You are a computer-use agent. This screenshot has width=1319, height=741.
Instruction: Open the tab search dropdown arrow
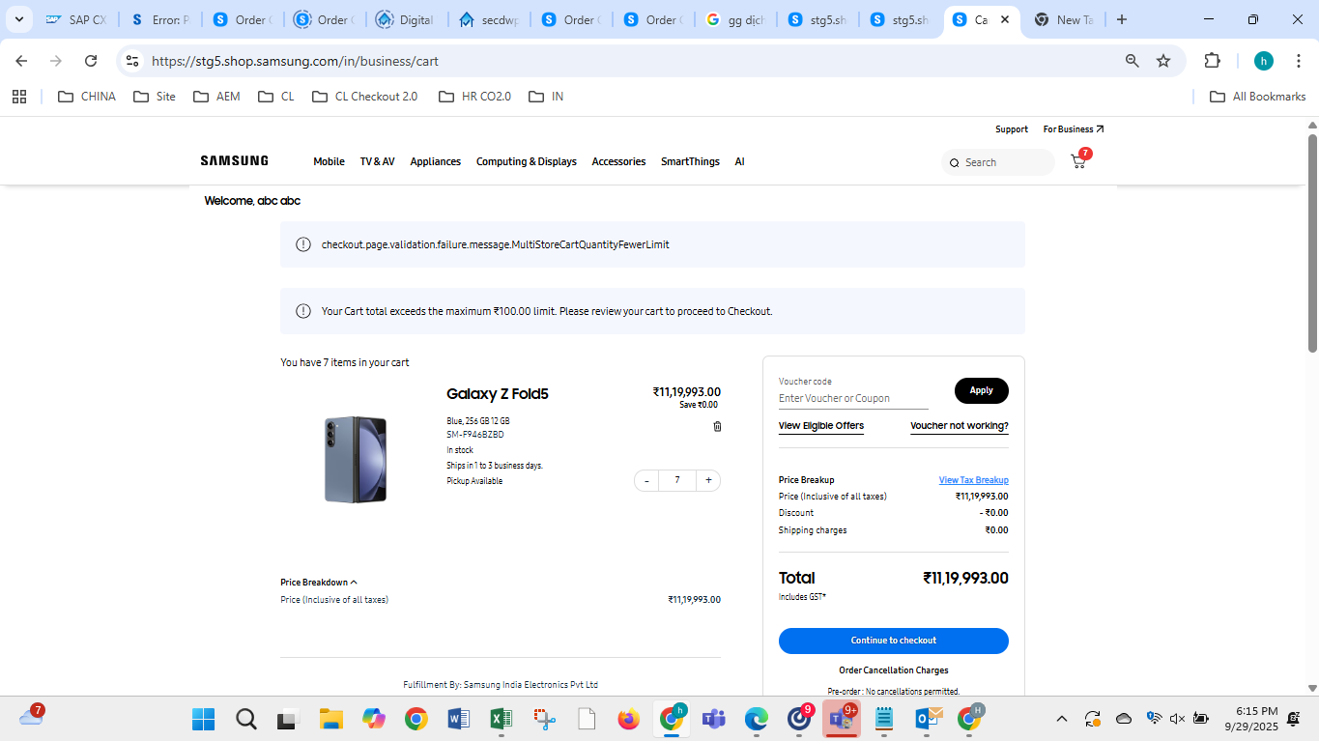[x=18, y=19]
